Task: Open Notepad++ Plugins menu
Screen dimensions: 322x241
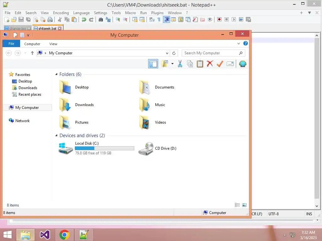Action: [x=157, y=13]
